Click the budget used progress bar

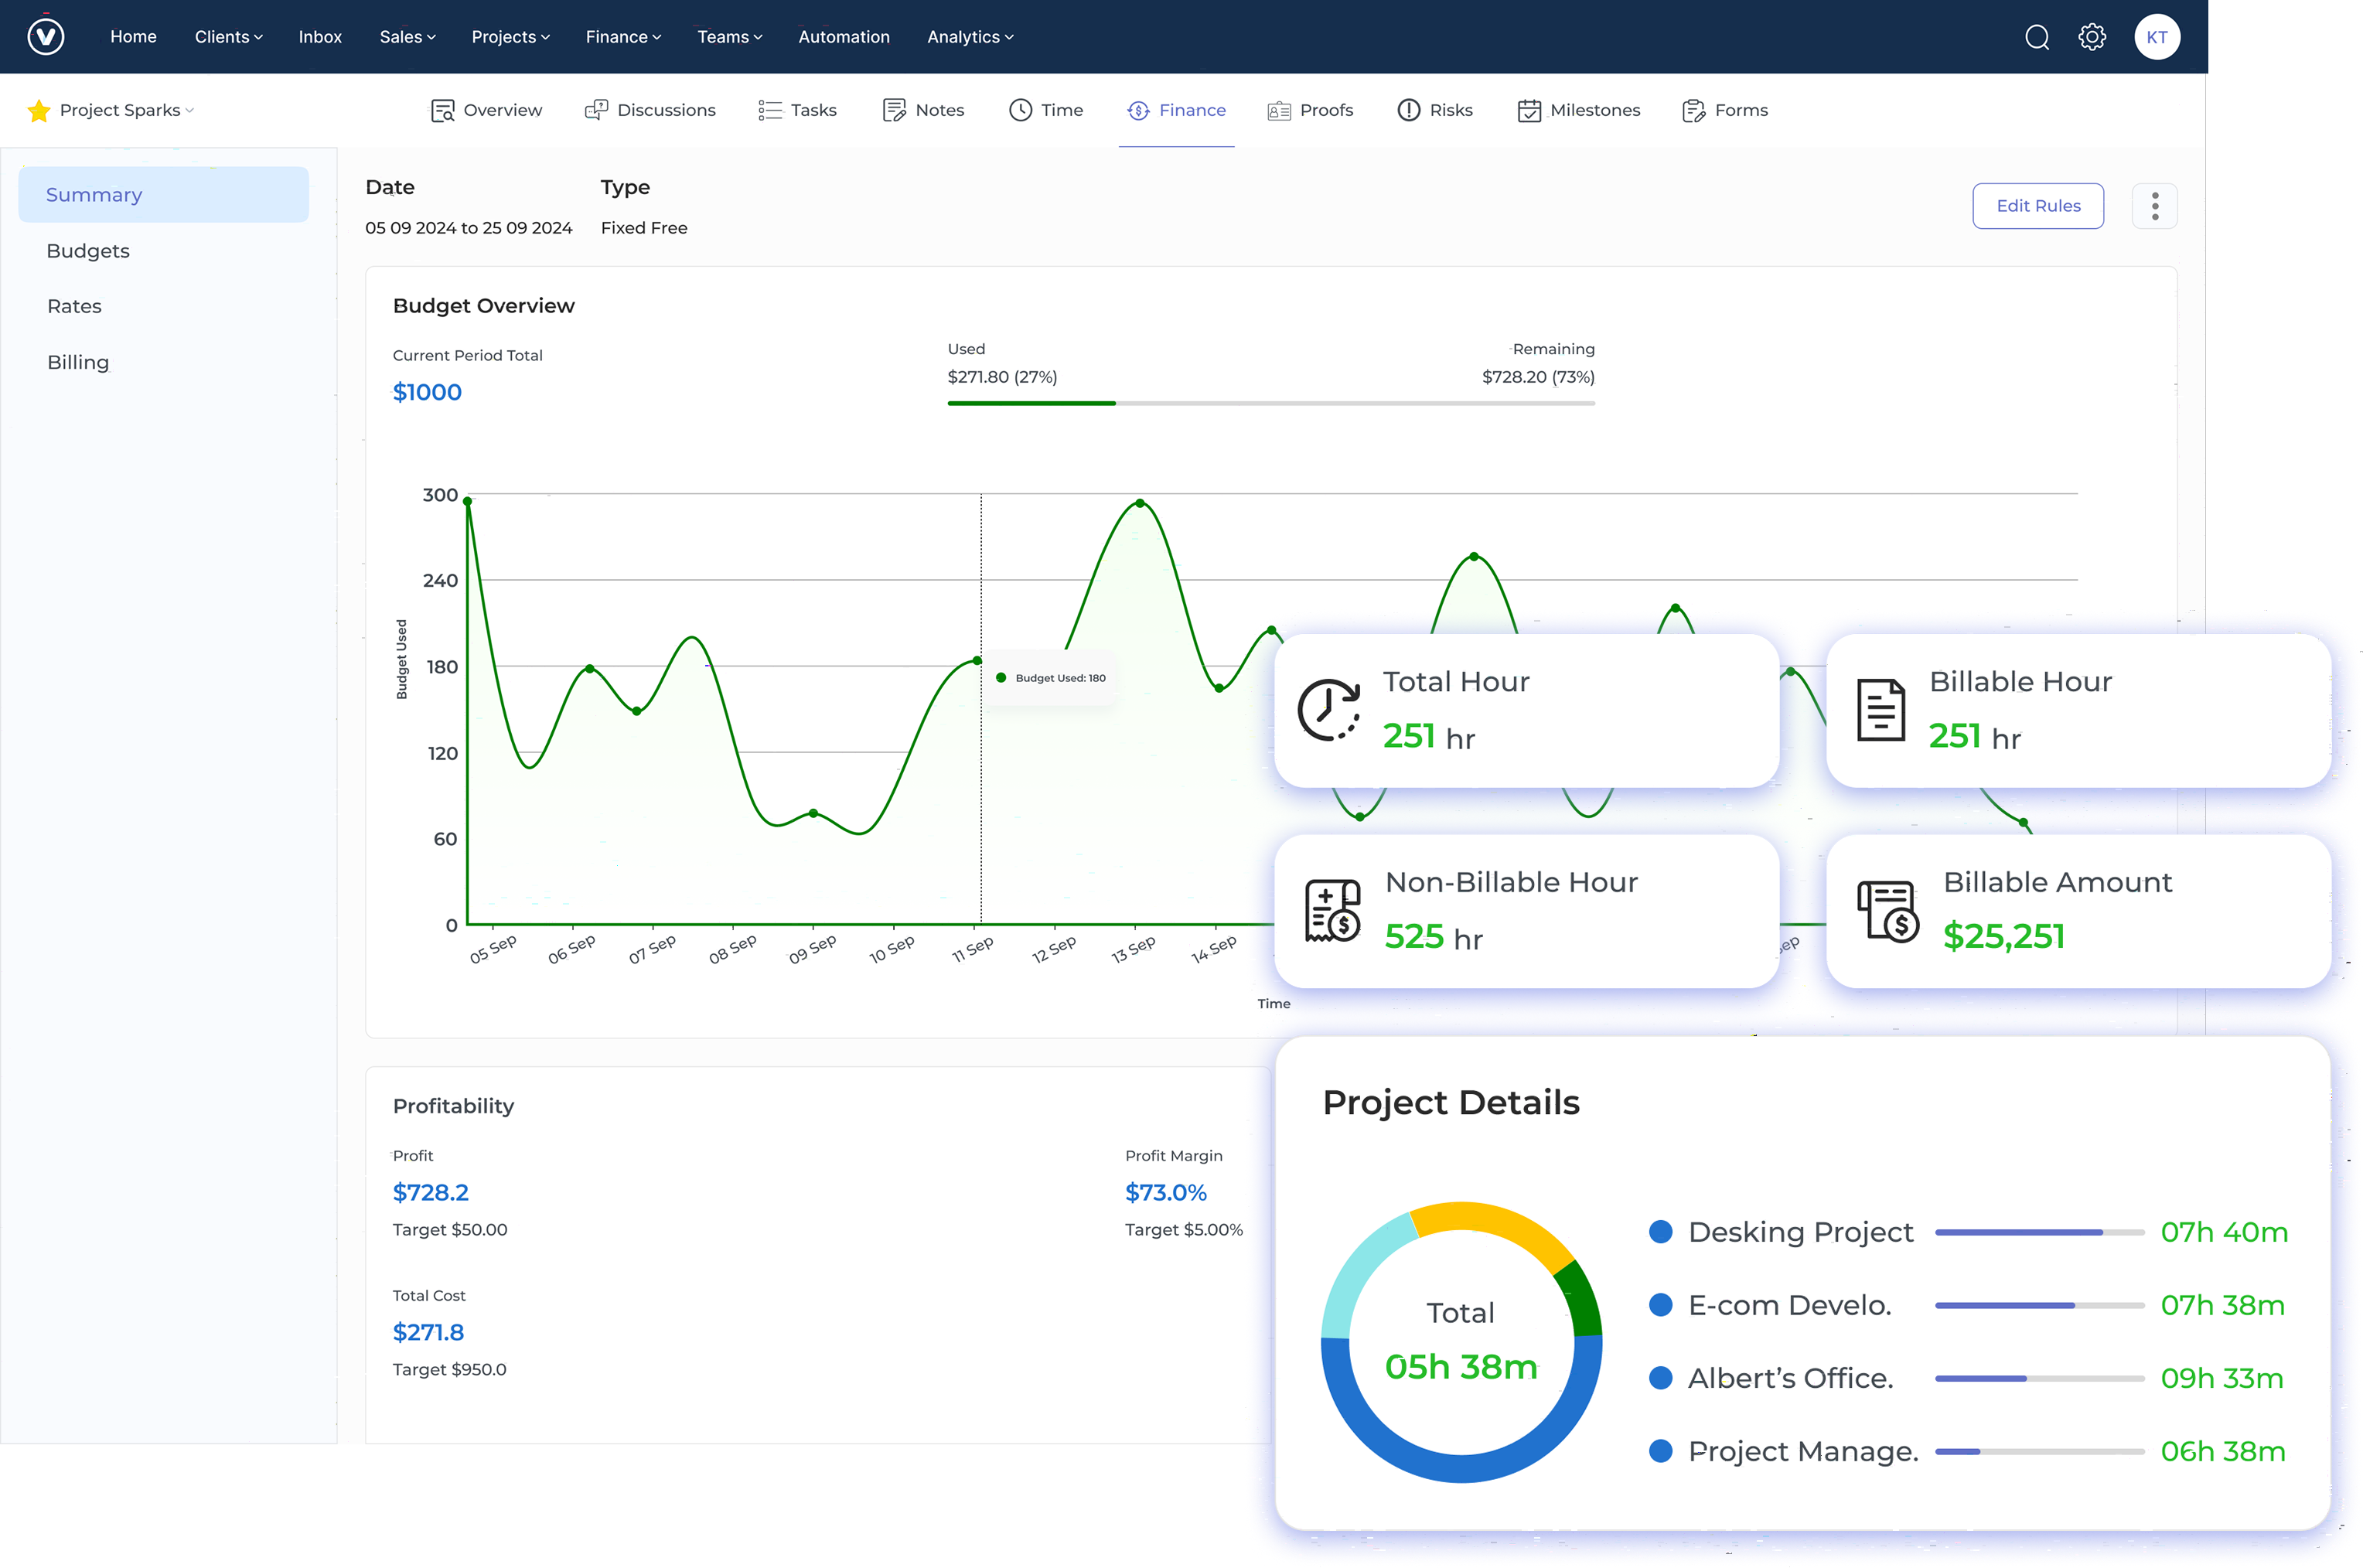click(x=1271, y=403)
